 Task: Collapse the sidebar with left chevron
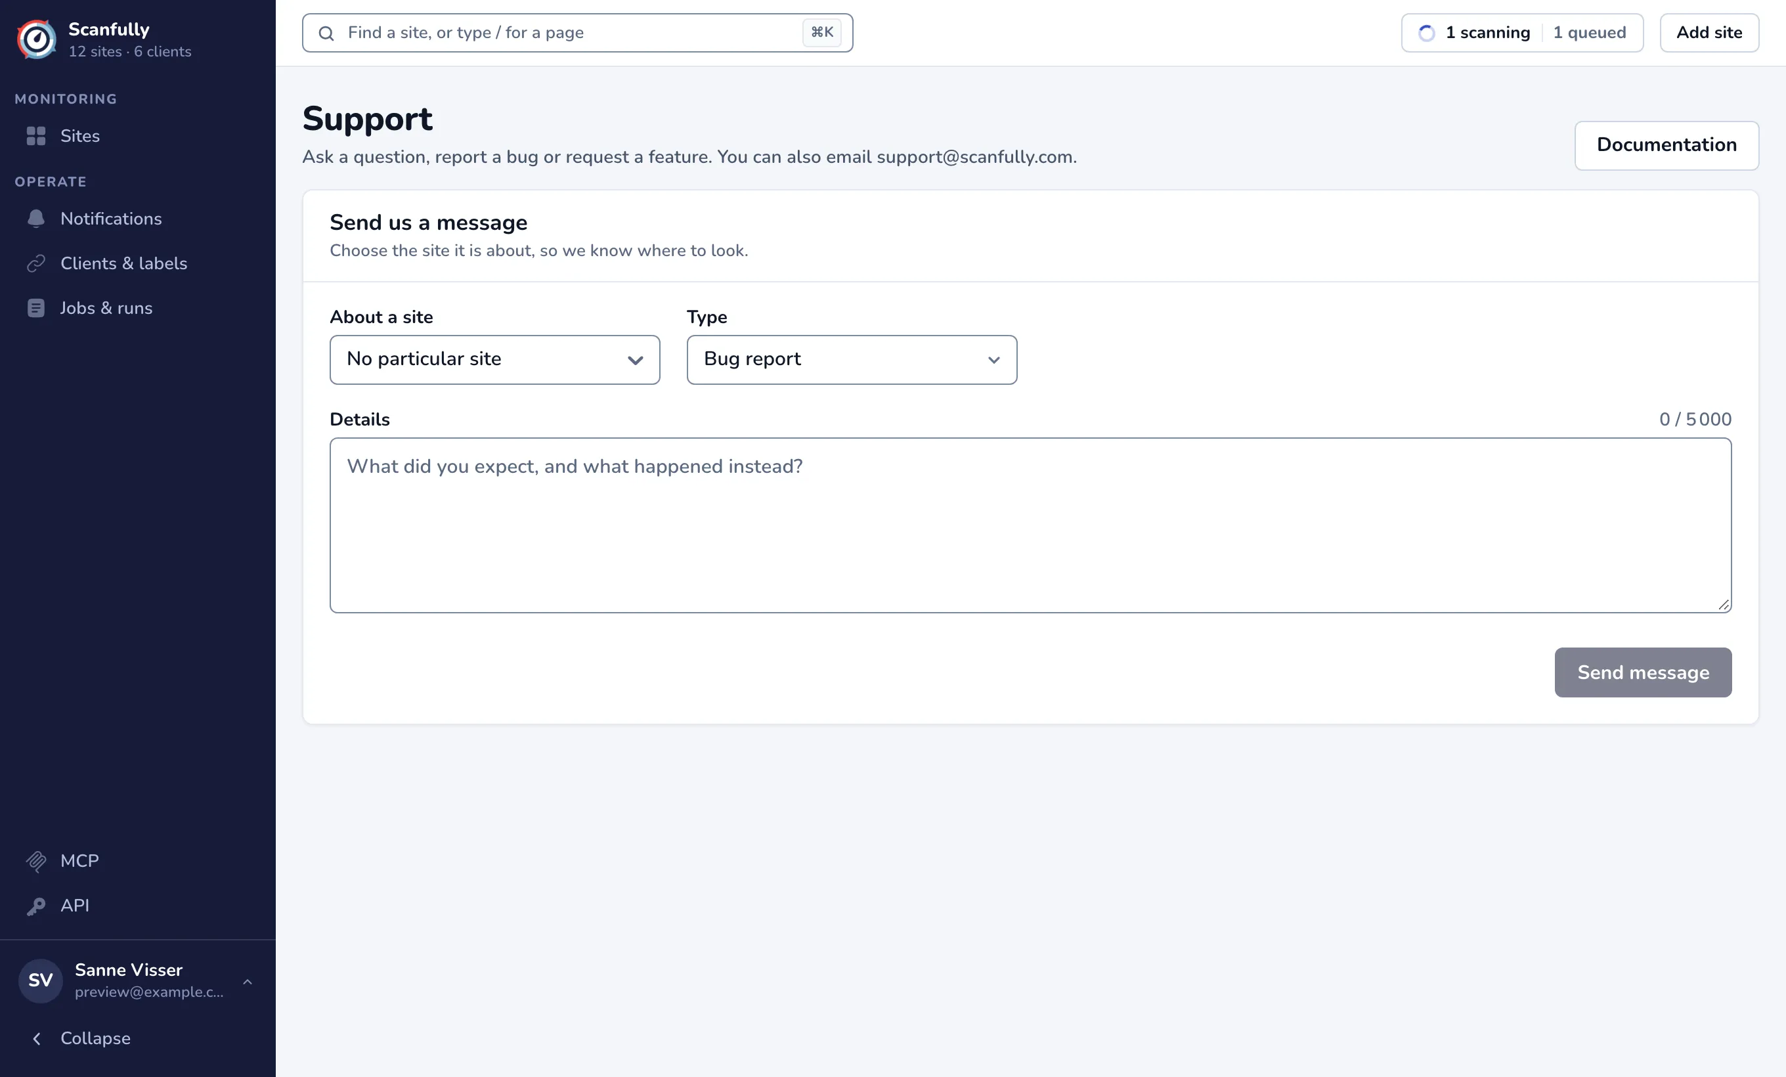click(36, 1039)
